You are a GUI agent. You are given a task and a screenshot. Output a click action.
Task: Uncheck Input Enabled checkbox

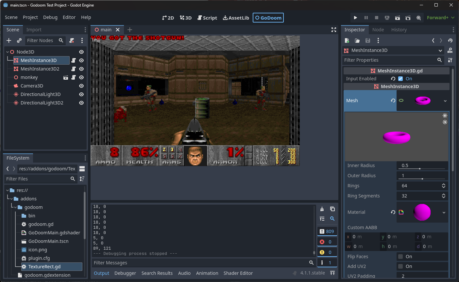pyautogui.click(x=400, y=79)
